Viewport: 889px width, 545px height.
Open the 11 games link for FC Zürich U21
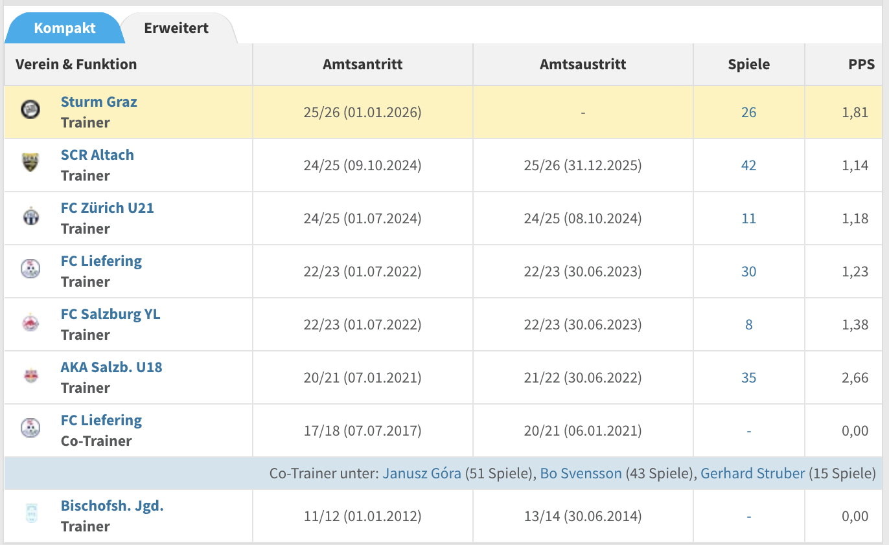click(x=749, y=219)
